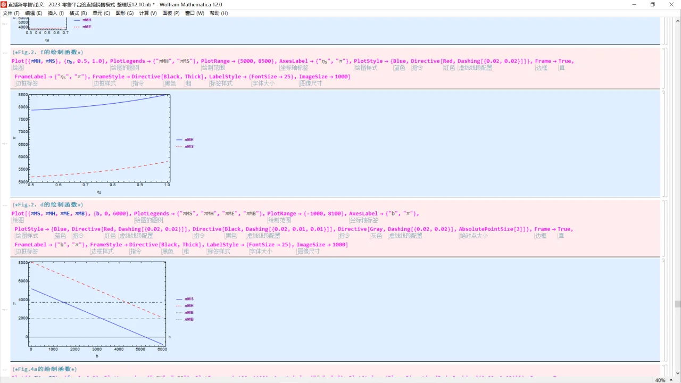Open the 窗口 (W) menu
Screen dimensions: 681x383
pyautogui.click(x=194, y=13)
